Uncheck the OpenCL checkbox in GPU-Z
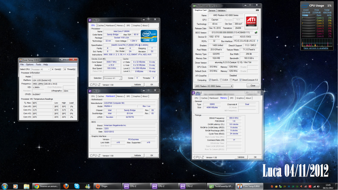 [x=210, y=80]
